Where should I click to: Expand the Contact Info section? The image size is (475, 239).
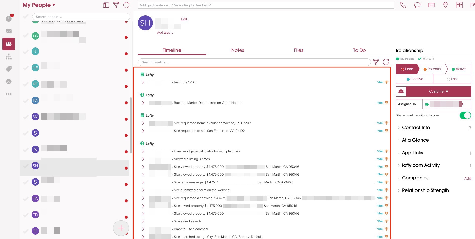click(416, 128)
